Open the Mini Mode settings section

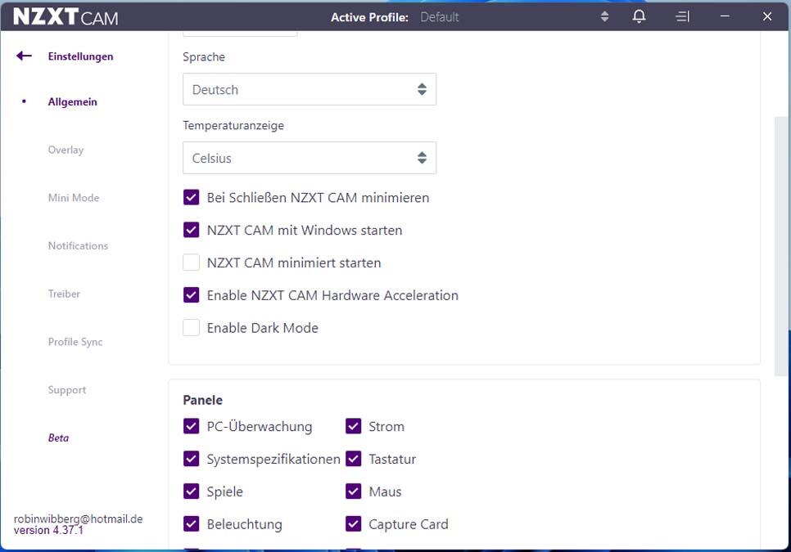click(x=74, y=197)
